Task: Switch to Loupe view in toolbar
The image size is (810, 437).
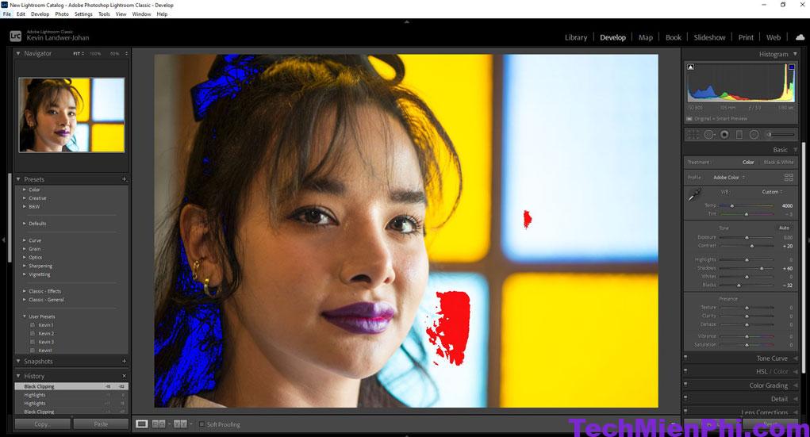Action: (141, 424)
